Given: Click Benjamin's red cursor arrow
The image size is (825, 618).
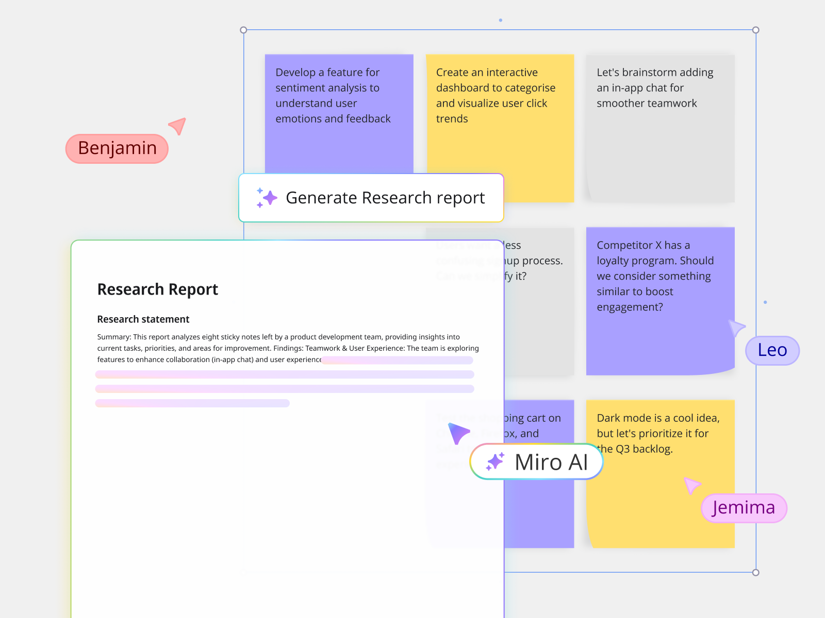Looking at the screenshot, I should [178, 125].
